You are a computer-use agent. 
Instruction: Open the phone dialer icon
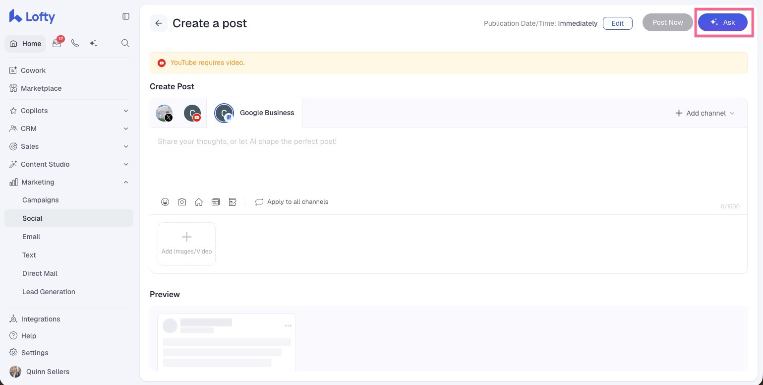click(75, 43)
